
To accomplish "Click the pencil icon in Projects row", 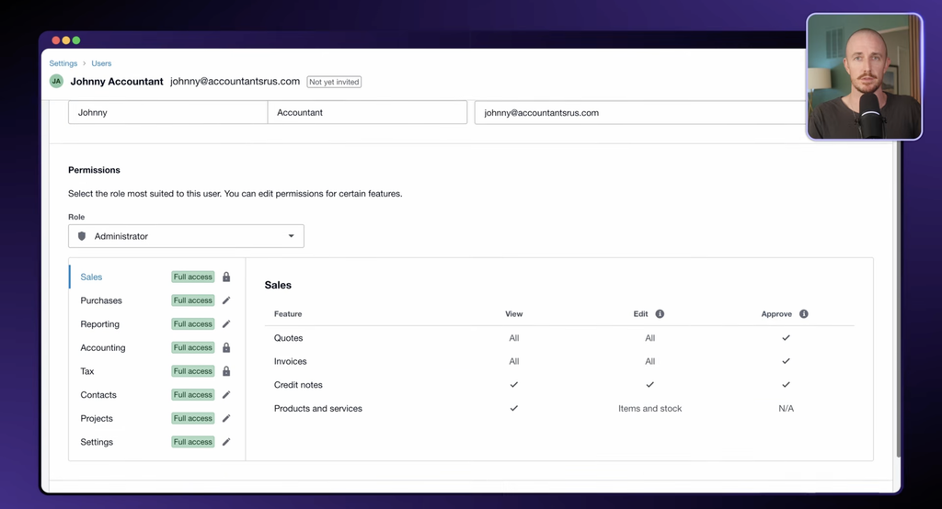I will coord(226,418).
